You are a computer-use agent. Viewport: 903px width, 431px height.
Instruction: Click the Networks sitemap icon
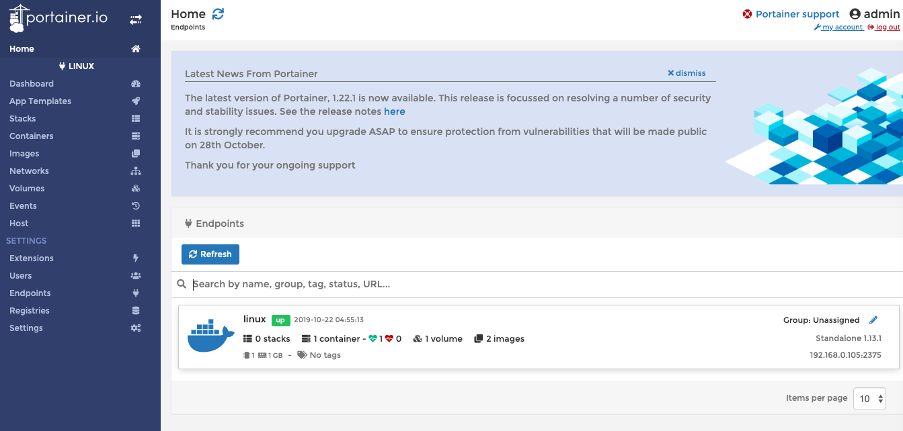(136, 171)
